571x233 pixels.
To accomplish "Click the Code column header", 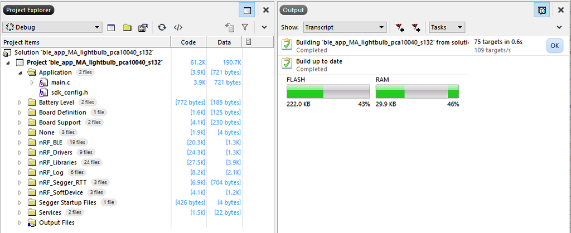I will coord(188,42).
